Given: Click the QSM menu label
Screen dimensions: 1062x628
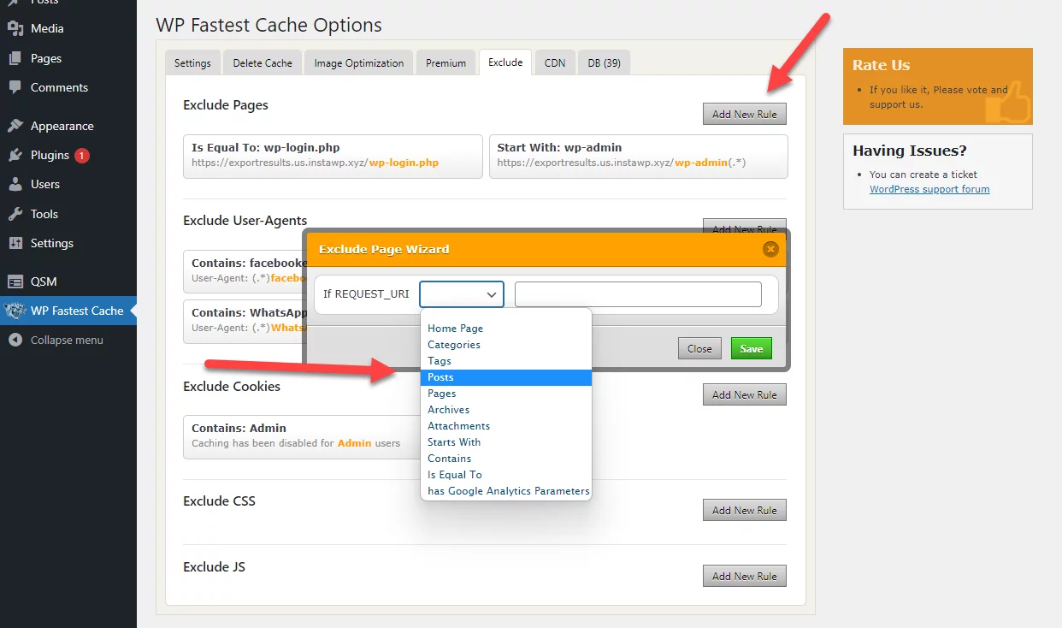Looking at the screenshot, I should 44,281.
